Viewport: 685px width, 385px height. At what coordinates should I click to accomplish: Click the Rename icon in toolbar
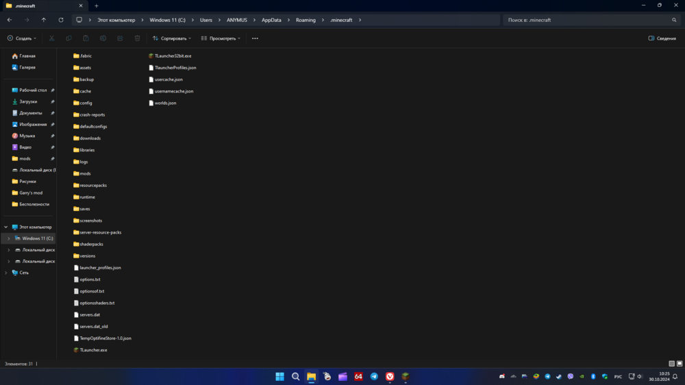pyautogui.click(x=103, y=38)
